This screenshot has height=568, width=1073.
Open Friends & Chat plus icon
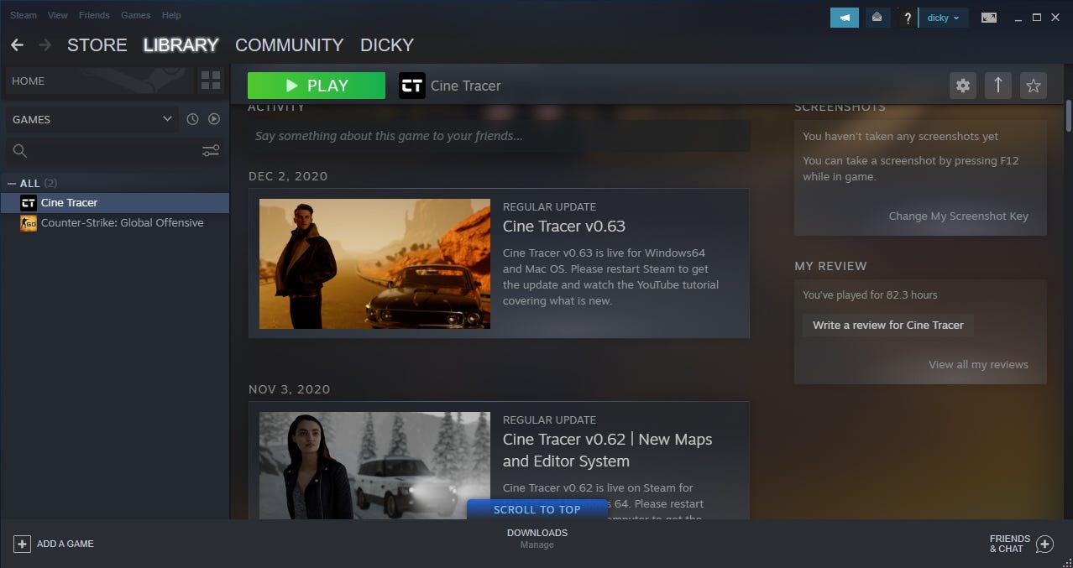pyautogui.click(x=1044, y=544)
